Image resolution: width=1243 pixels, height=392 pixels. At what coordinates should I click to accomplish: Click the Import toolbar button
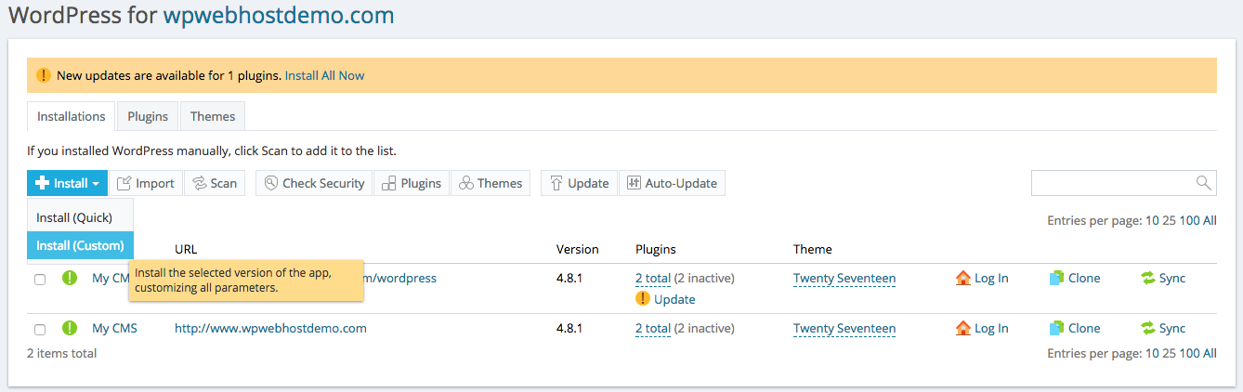146,183
